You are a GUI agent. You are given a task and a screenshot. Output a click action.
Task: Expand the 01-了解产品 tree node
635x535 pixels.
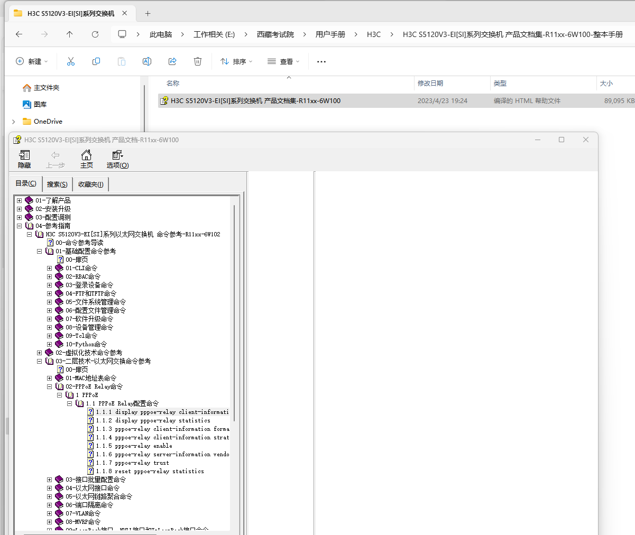point(20,200)
